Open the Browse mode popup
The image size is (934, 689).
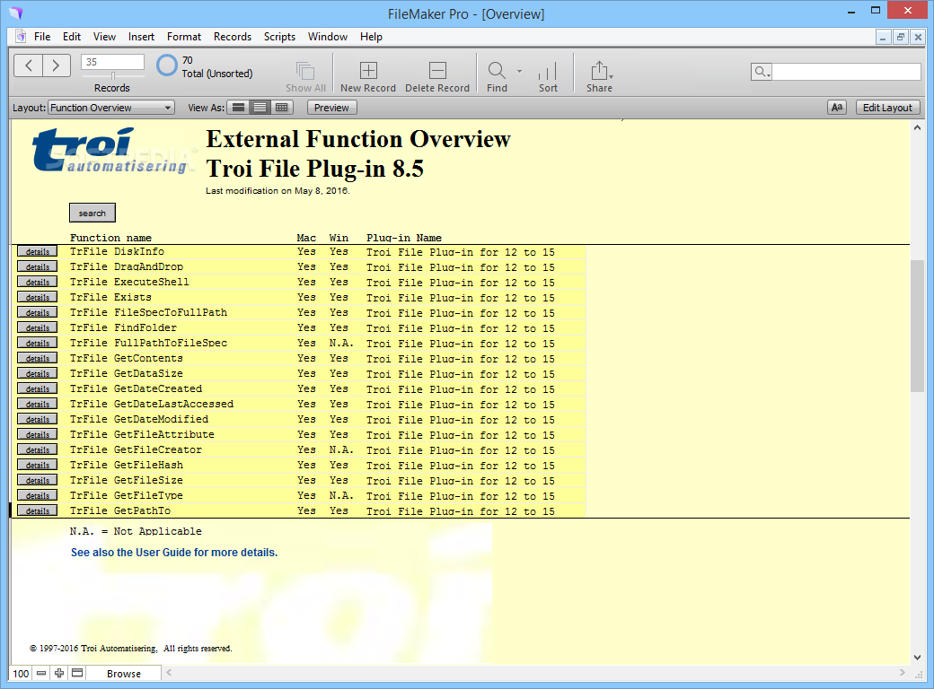tap(124, 674)
